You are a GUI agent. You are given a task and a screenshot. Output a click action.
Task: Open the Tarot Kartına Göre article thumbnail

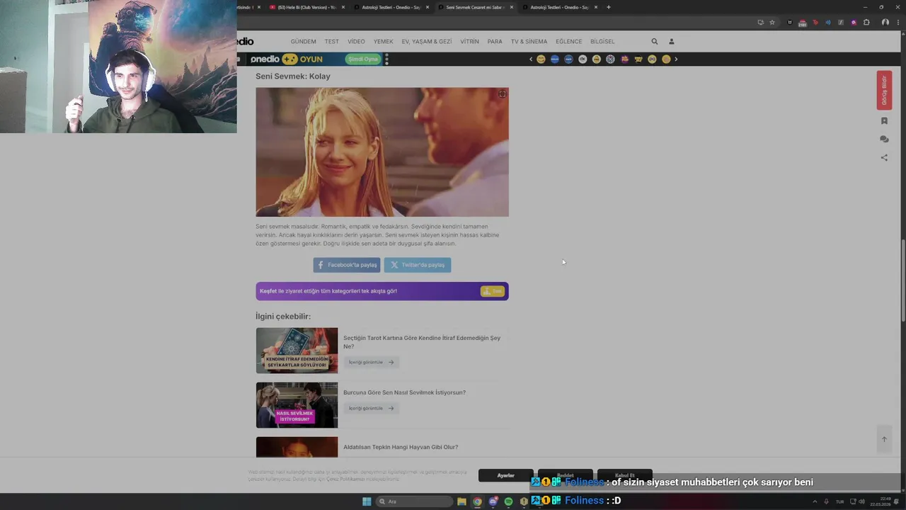(x=297, y=351)
